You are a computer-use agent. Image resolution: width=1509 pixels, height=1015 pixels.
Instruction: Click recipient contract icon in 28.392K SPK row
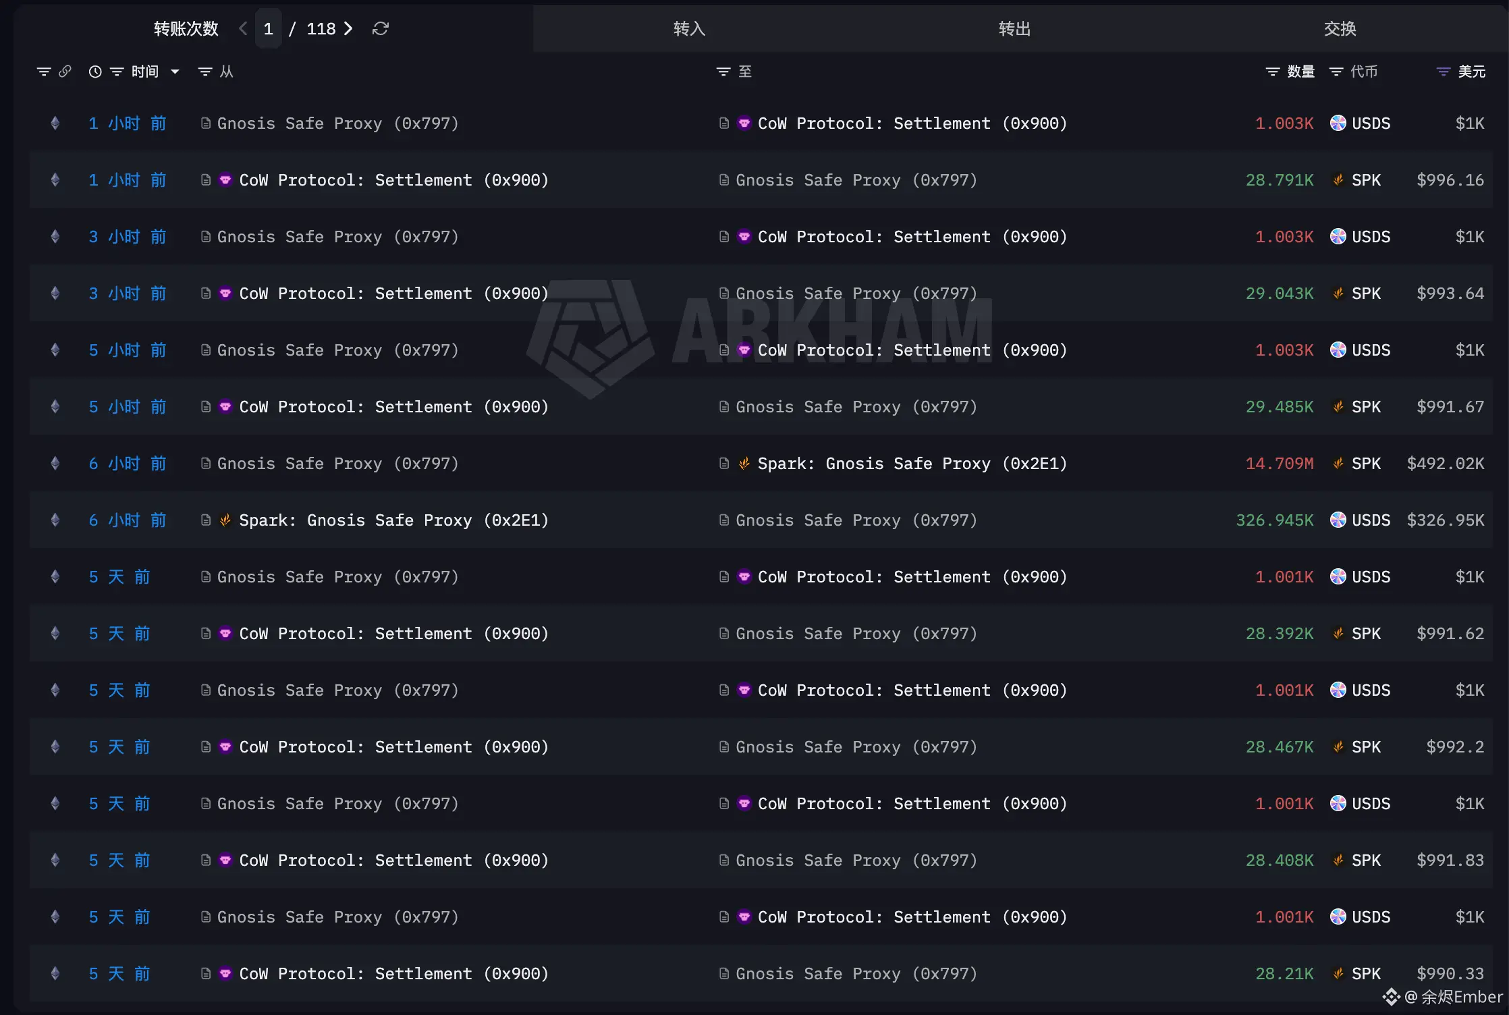click(724, 634)
